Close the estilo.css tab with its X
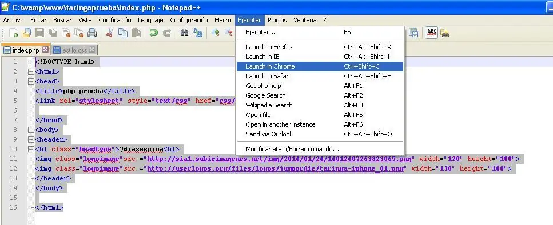 pos(91,50)
